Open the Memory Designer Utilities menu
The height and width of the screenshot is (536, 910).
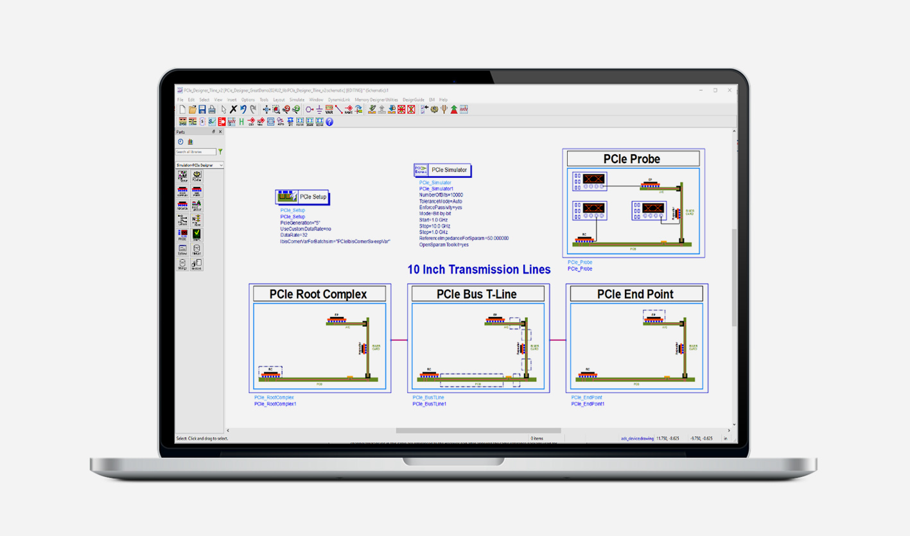[376, 99]
